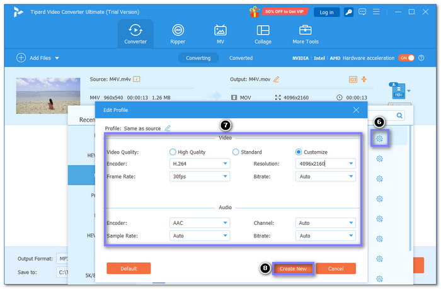Switch to the Collage tab
441x289 pixels.
[x=263, y=34]
